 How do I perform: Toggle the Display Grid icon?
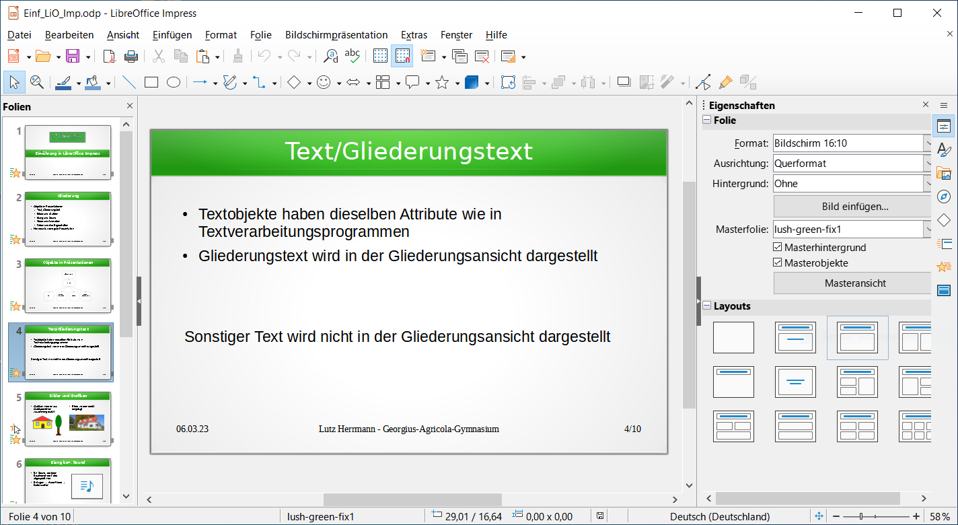[x=380, y=57]
